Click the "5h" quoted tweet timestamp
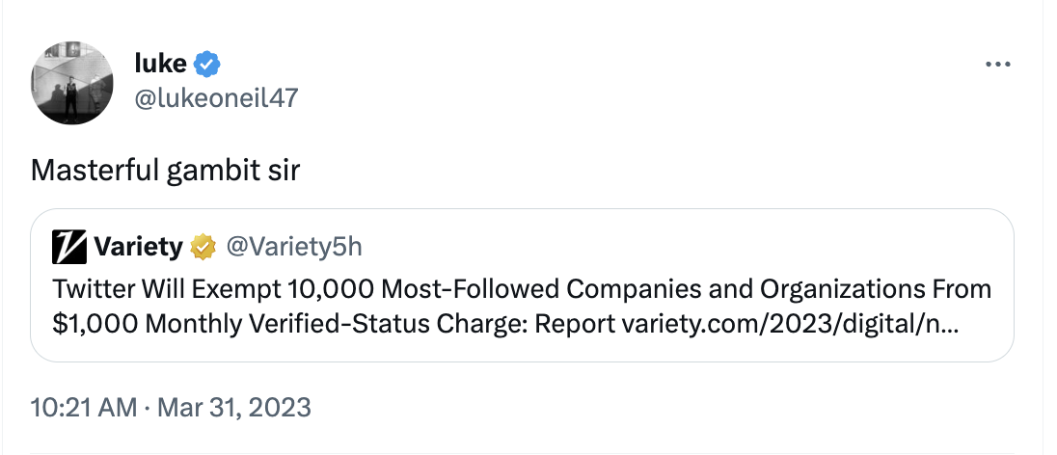This screenshot has width=1057, height=455. click(351, 248)
